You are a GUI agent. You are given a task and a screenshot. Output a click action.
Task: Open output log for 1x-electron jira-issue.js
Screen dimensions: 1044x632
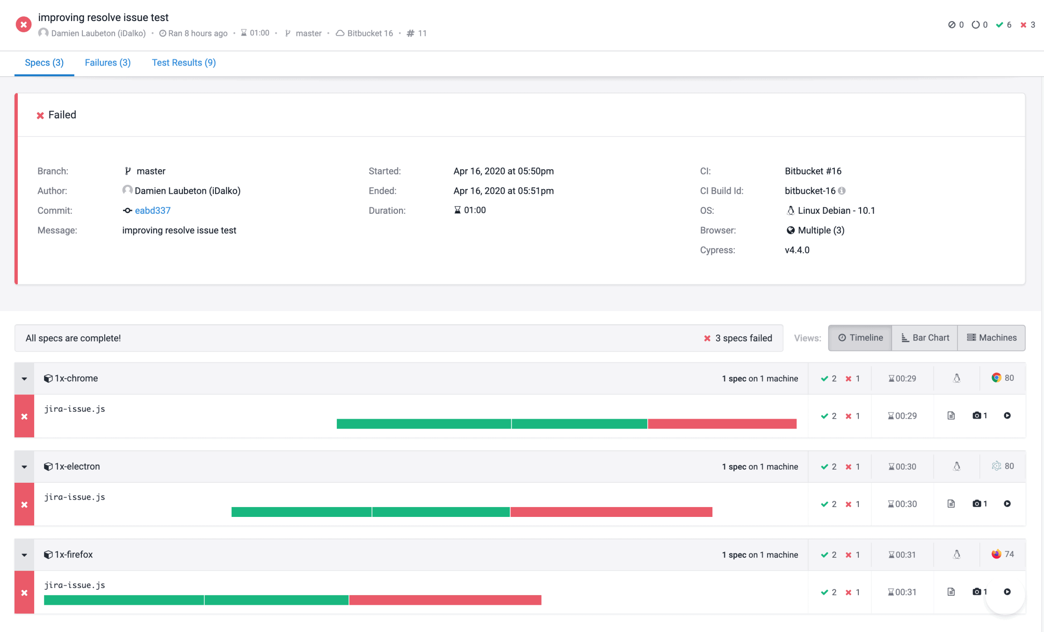click(951, 503)
